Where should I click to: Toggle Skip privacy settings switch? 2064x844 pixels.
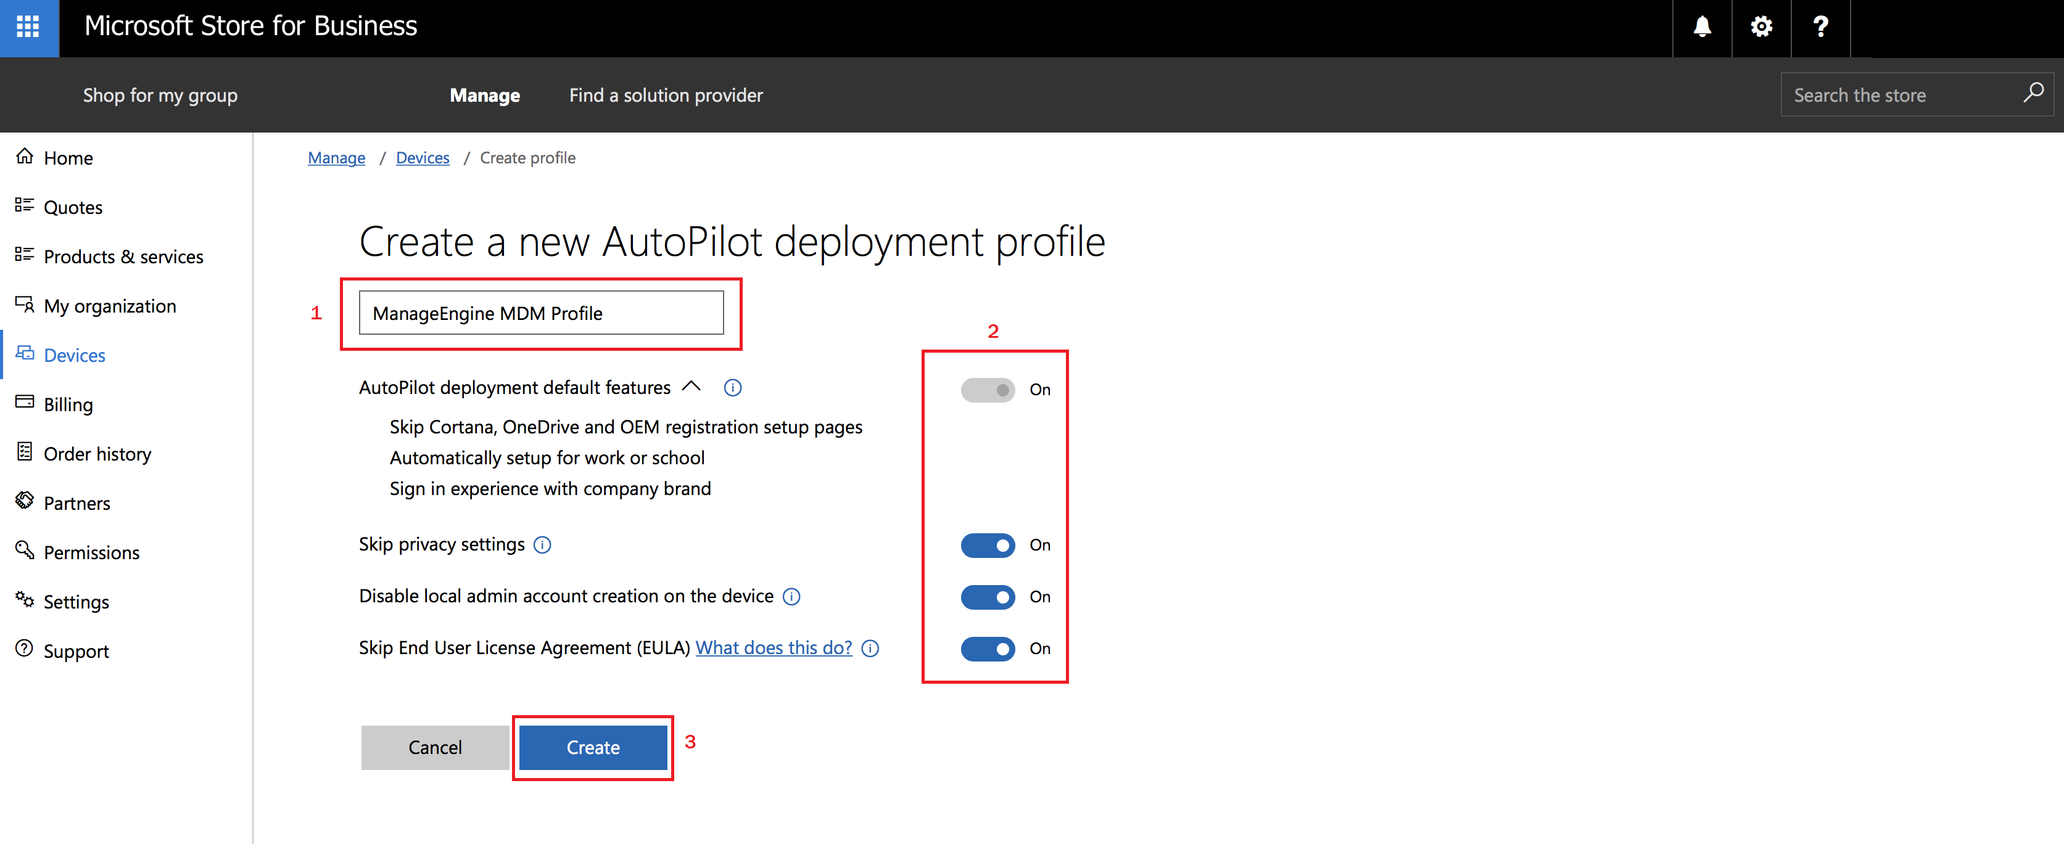[x=987, y=546]
